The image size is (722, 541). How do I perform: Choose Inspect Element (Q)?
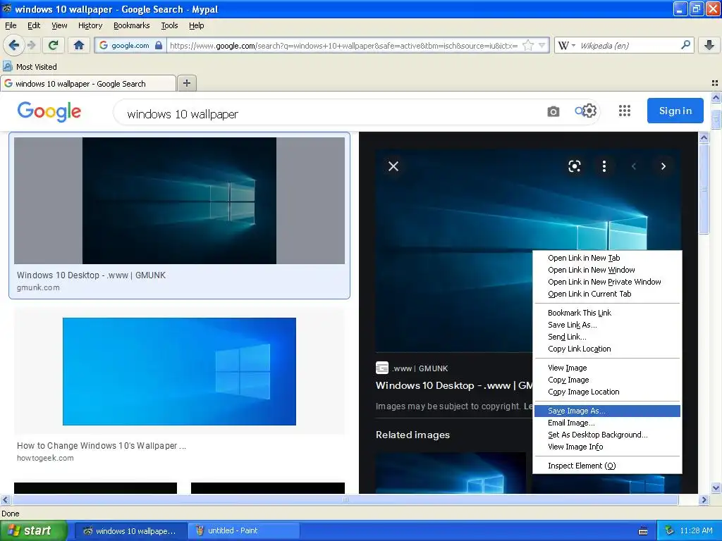click(607, 466)
